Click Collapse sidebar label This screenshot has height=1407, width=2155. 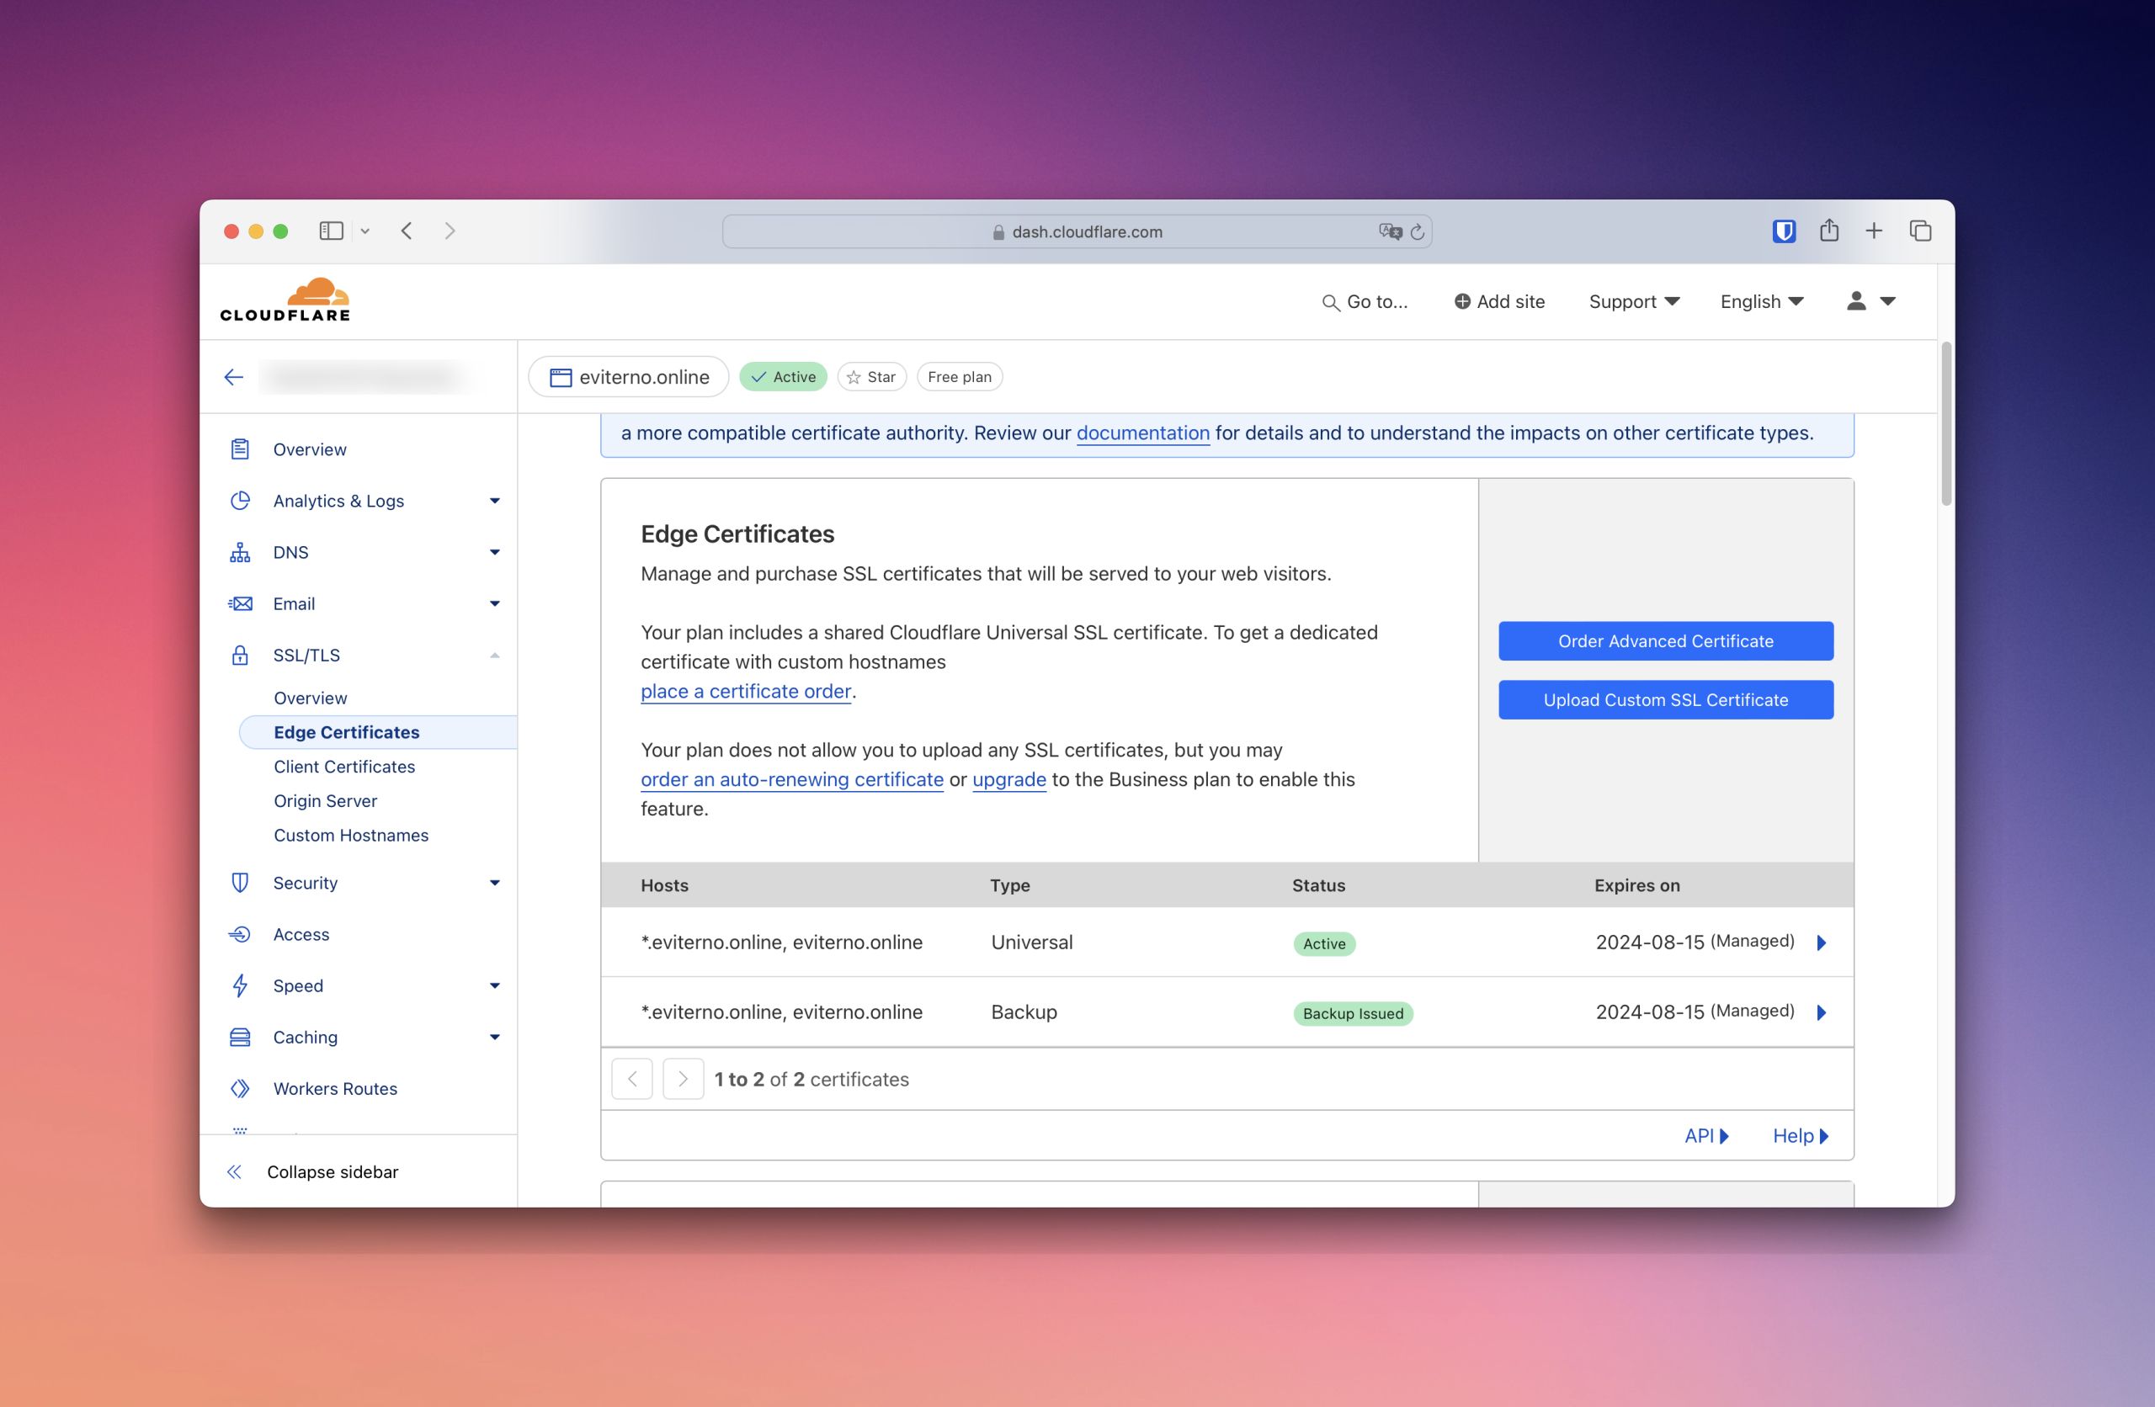coord(333,1171)
